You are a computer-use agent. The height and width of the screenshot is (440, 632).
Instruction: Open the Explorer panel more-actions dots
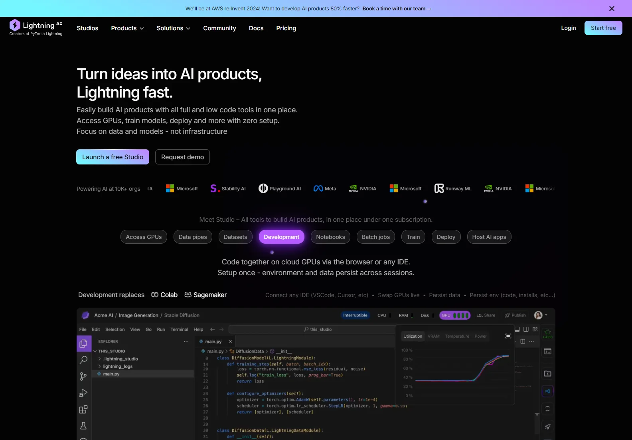(186, 342)
